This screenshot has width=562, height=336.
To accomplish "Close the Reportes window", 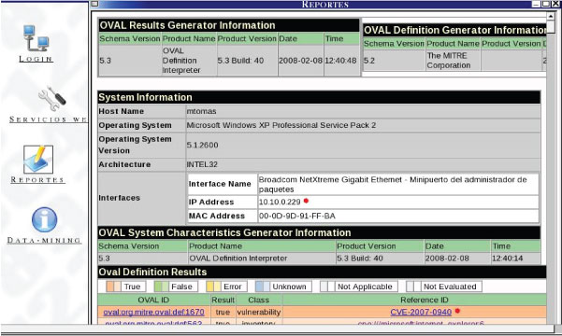I will click(x=555, y=4).
